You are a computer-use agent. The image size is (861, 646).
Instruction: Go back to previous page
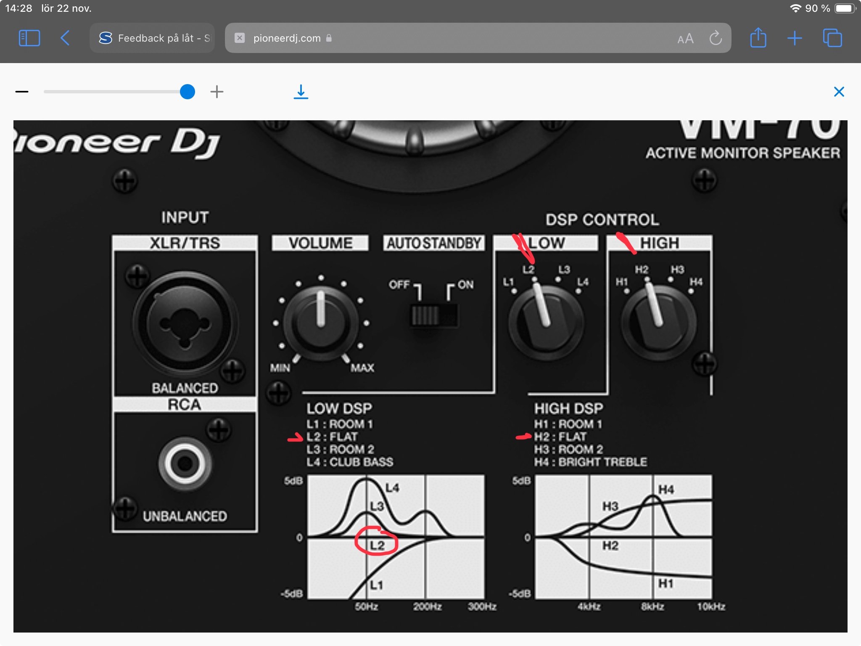pyautogui.click(x=65, y=38)
